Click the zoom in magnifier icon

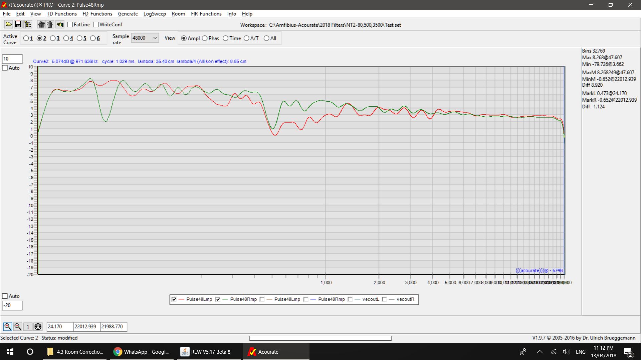point(7,327)
